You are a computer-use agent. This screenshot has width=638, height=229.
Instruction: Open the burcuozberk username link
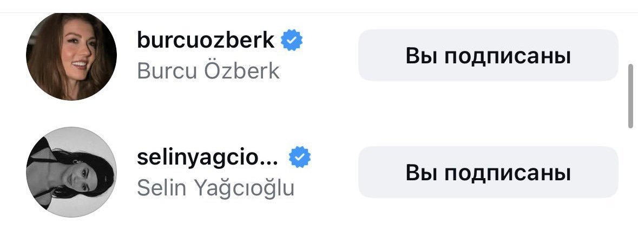(206, 40)
